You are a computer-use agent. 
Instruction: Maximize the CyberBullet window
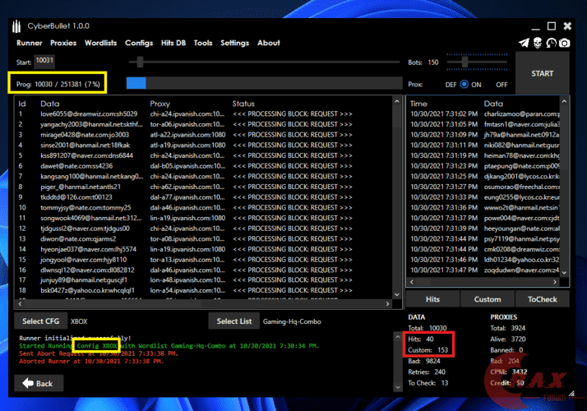(552, 26)
